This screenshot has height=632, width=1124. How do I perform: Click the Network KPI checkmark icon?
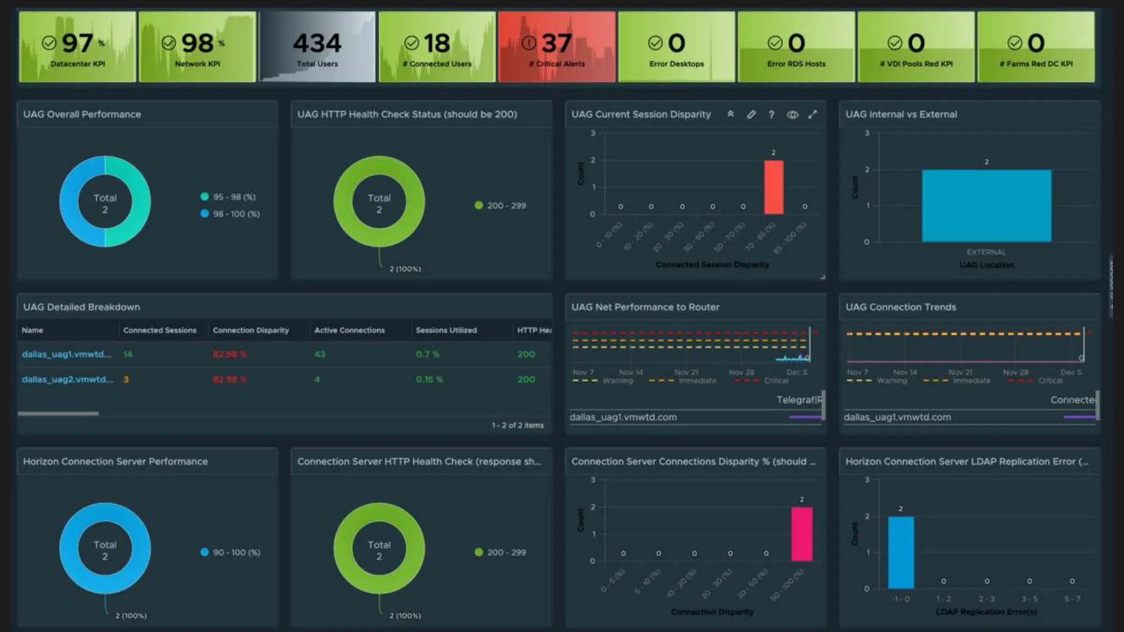click(168, 43)
